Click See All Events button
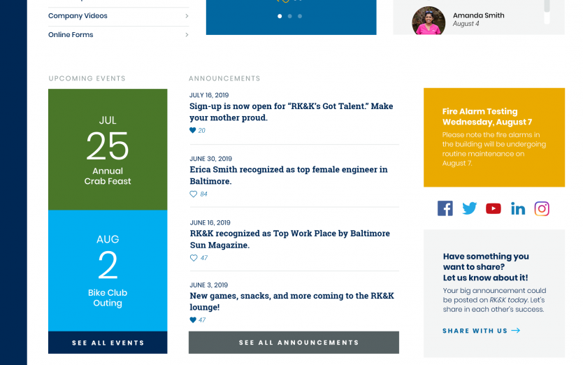Viewport: 583px width, 365px height. (108, 343)
